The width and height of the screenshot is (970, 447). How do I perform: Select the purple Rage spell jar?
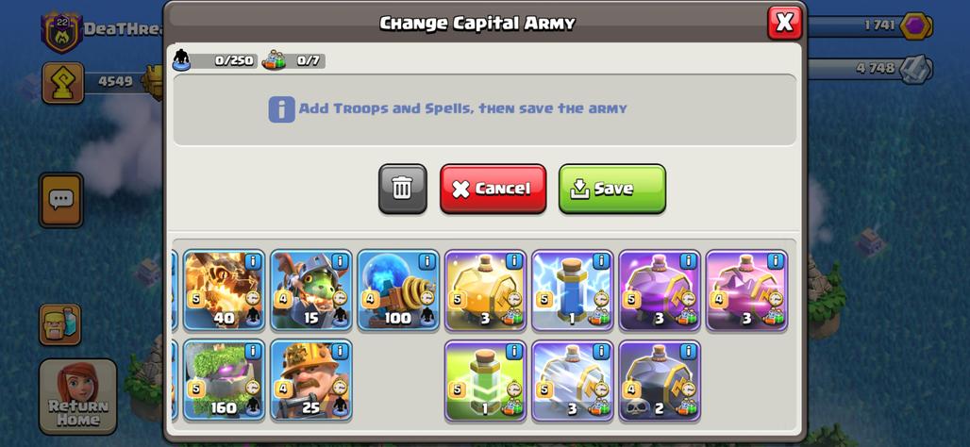click(x=661, y=290)
